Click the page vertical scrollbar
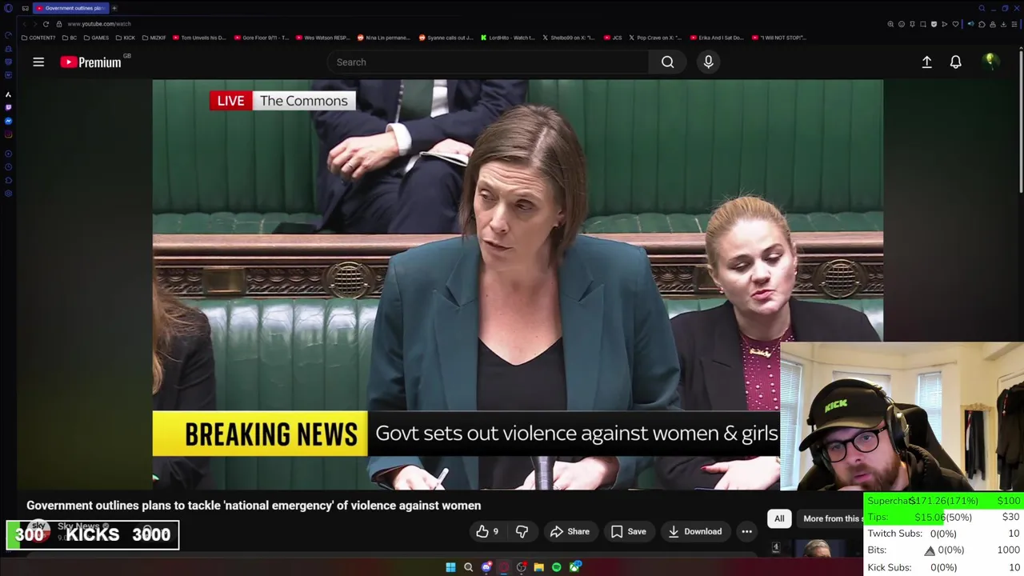This screenshot has width=1024, height=576. (x=1021, y=120)
